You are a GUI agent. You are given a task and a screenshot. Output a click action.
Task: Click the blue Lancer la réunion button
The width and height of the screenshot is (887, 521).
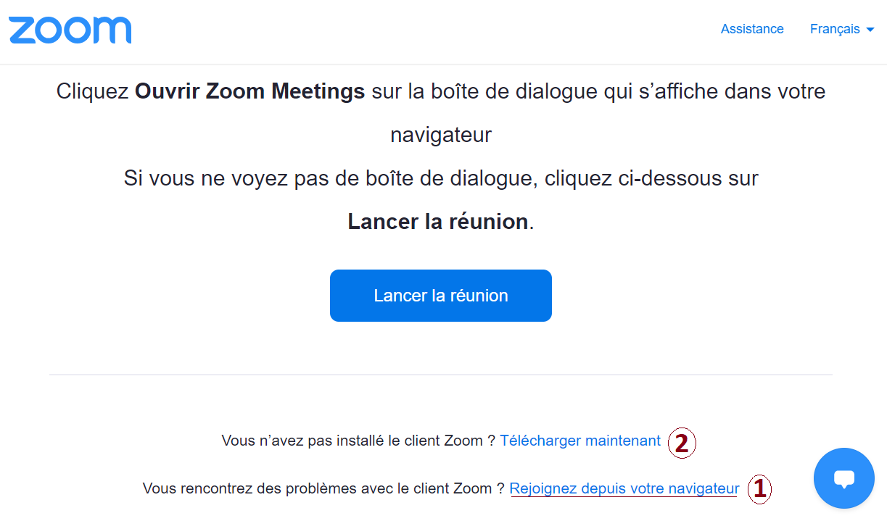point(441,296)
